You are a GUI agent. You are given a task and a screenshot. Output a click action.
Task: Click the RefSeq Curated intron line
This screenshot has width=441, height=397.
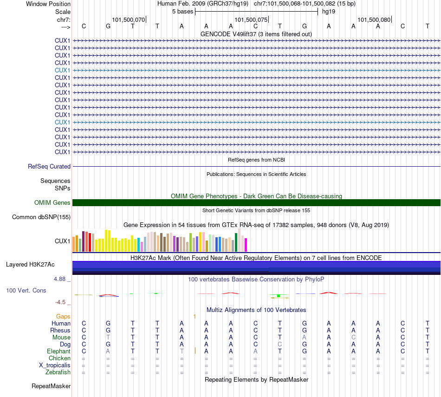click(x=256, y=167)
